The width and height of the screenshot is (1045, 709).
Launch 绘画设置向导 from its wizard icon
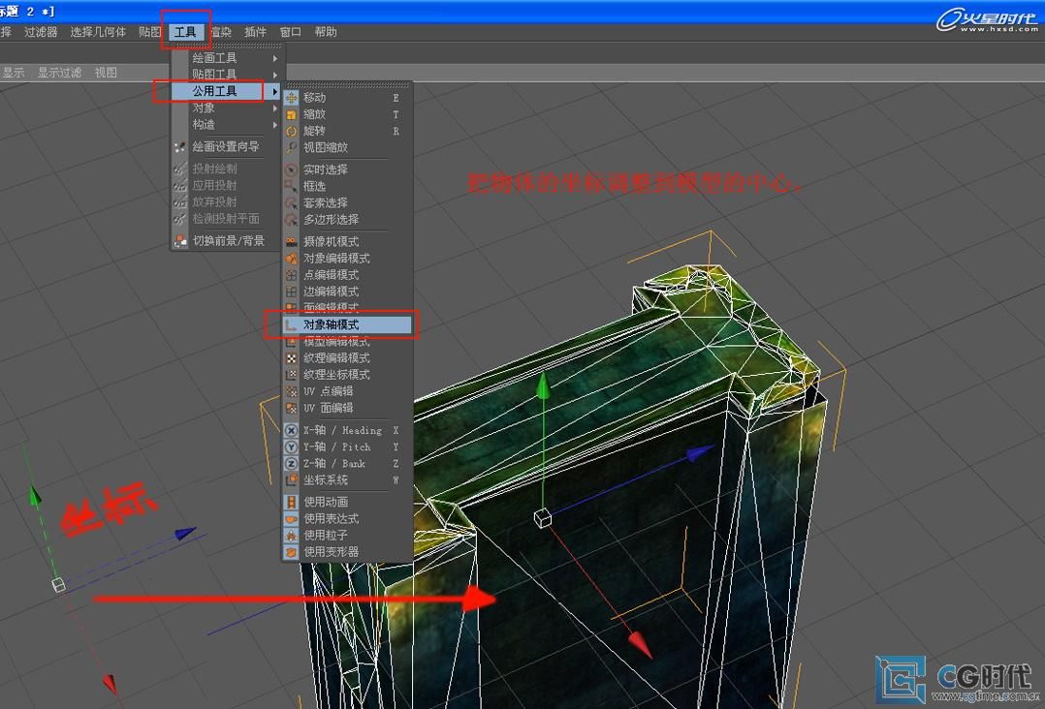click(x=180, y=147)
